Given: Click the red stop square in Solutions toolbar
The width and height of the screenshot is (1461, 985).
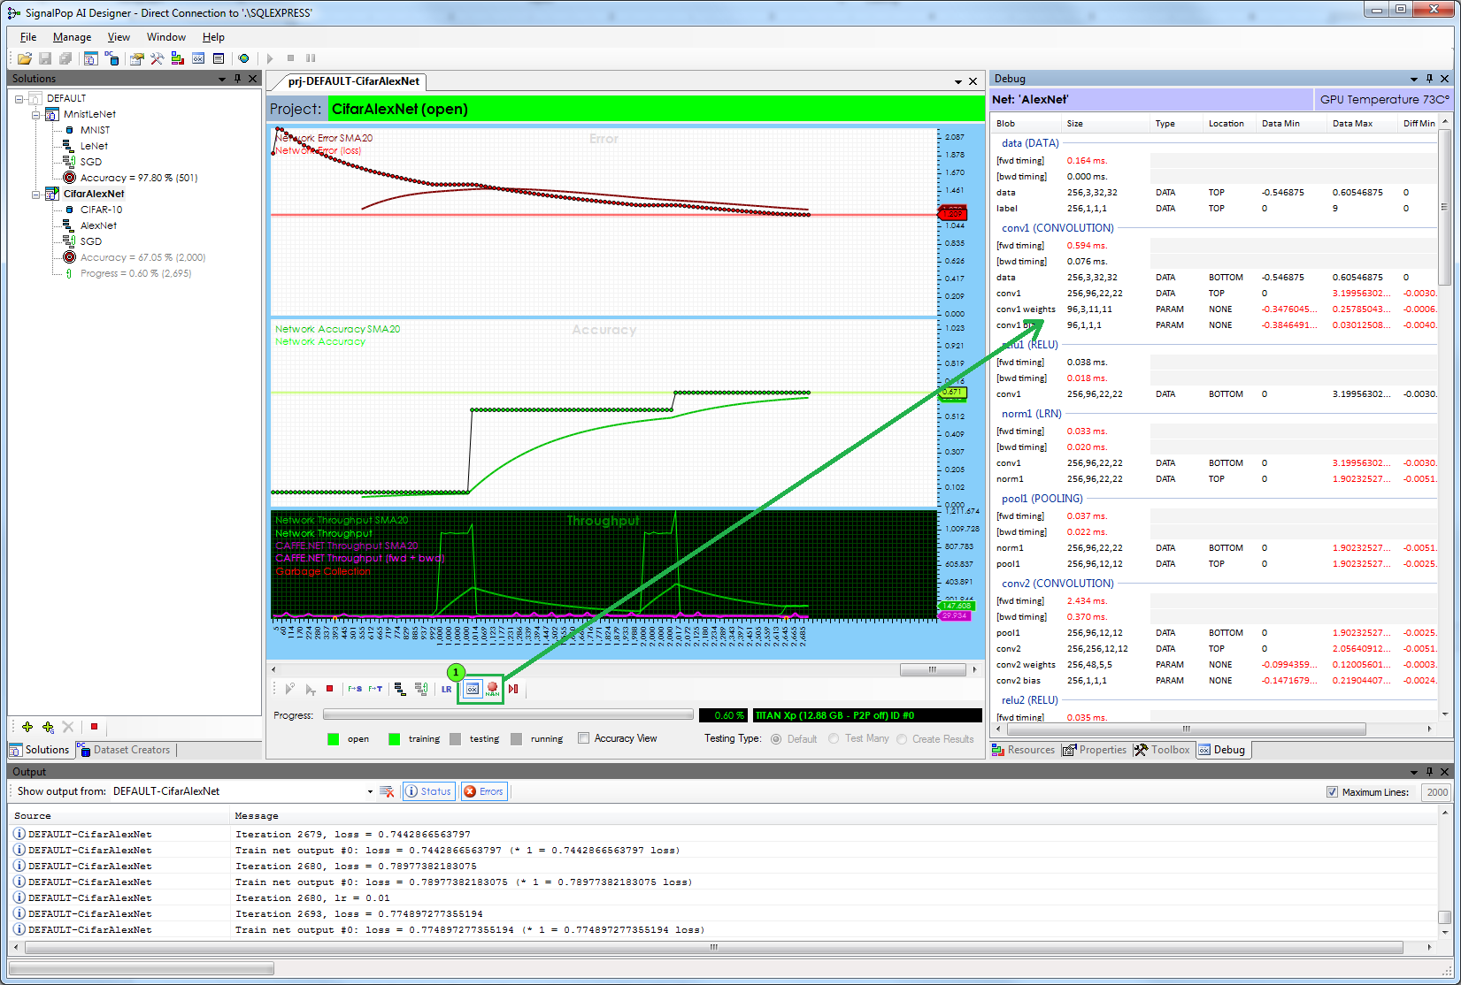Looking at the screenshot, I should pyautogui.click(x=94, y=727).
